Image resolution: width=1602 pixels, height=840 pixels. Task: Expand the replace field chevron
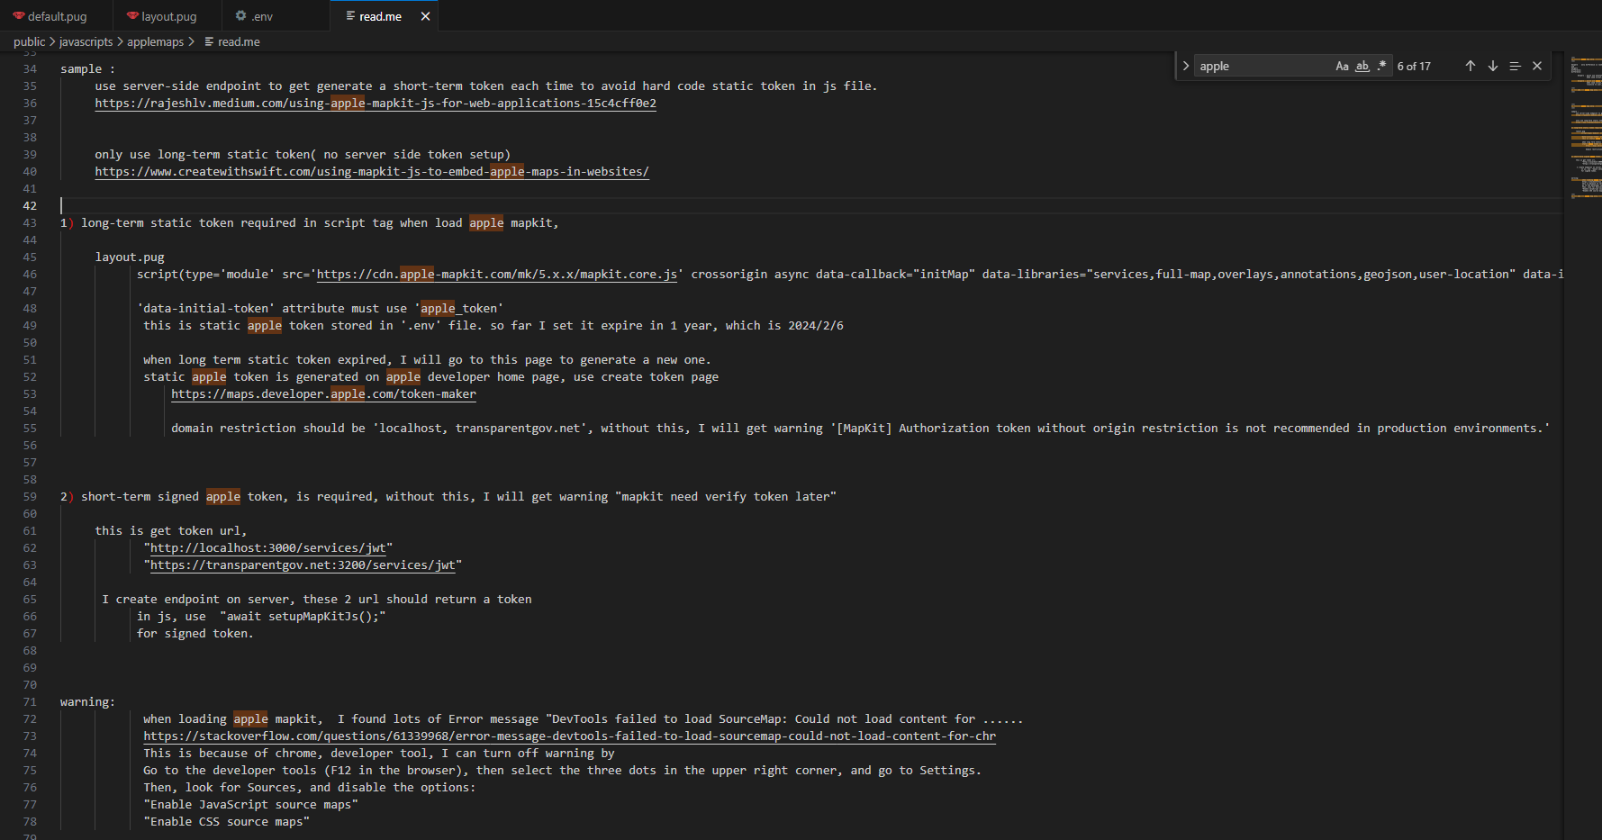coord(1186,66)
